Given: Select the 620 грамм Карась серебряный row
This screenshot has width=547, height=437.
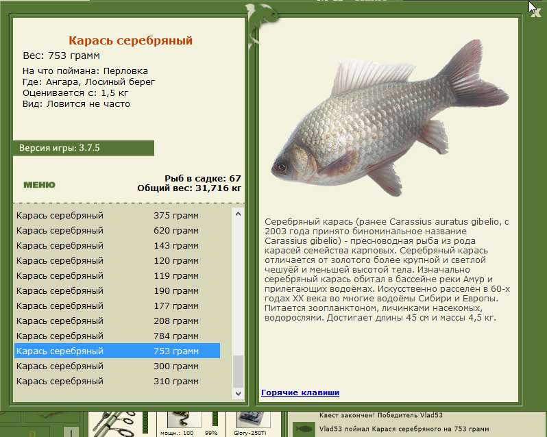Looking at the screenshot, I should 117,230.
